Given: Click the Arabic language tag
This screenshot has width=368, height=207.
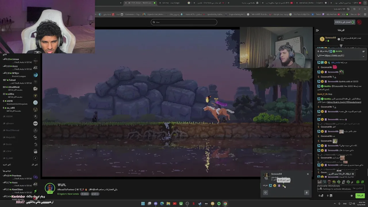Looking at the screenshot, I should point(85,194).
